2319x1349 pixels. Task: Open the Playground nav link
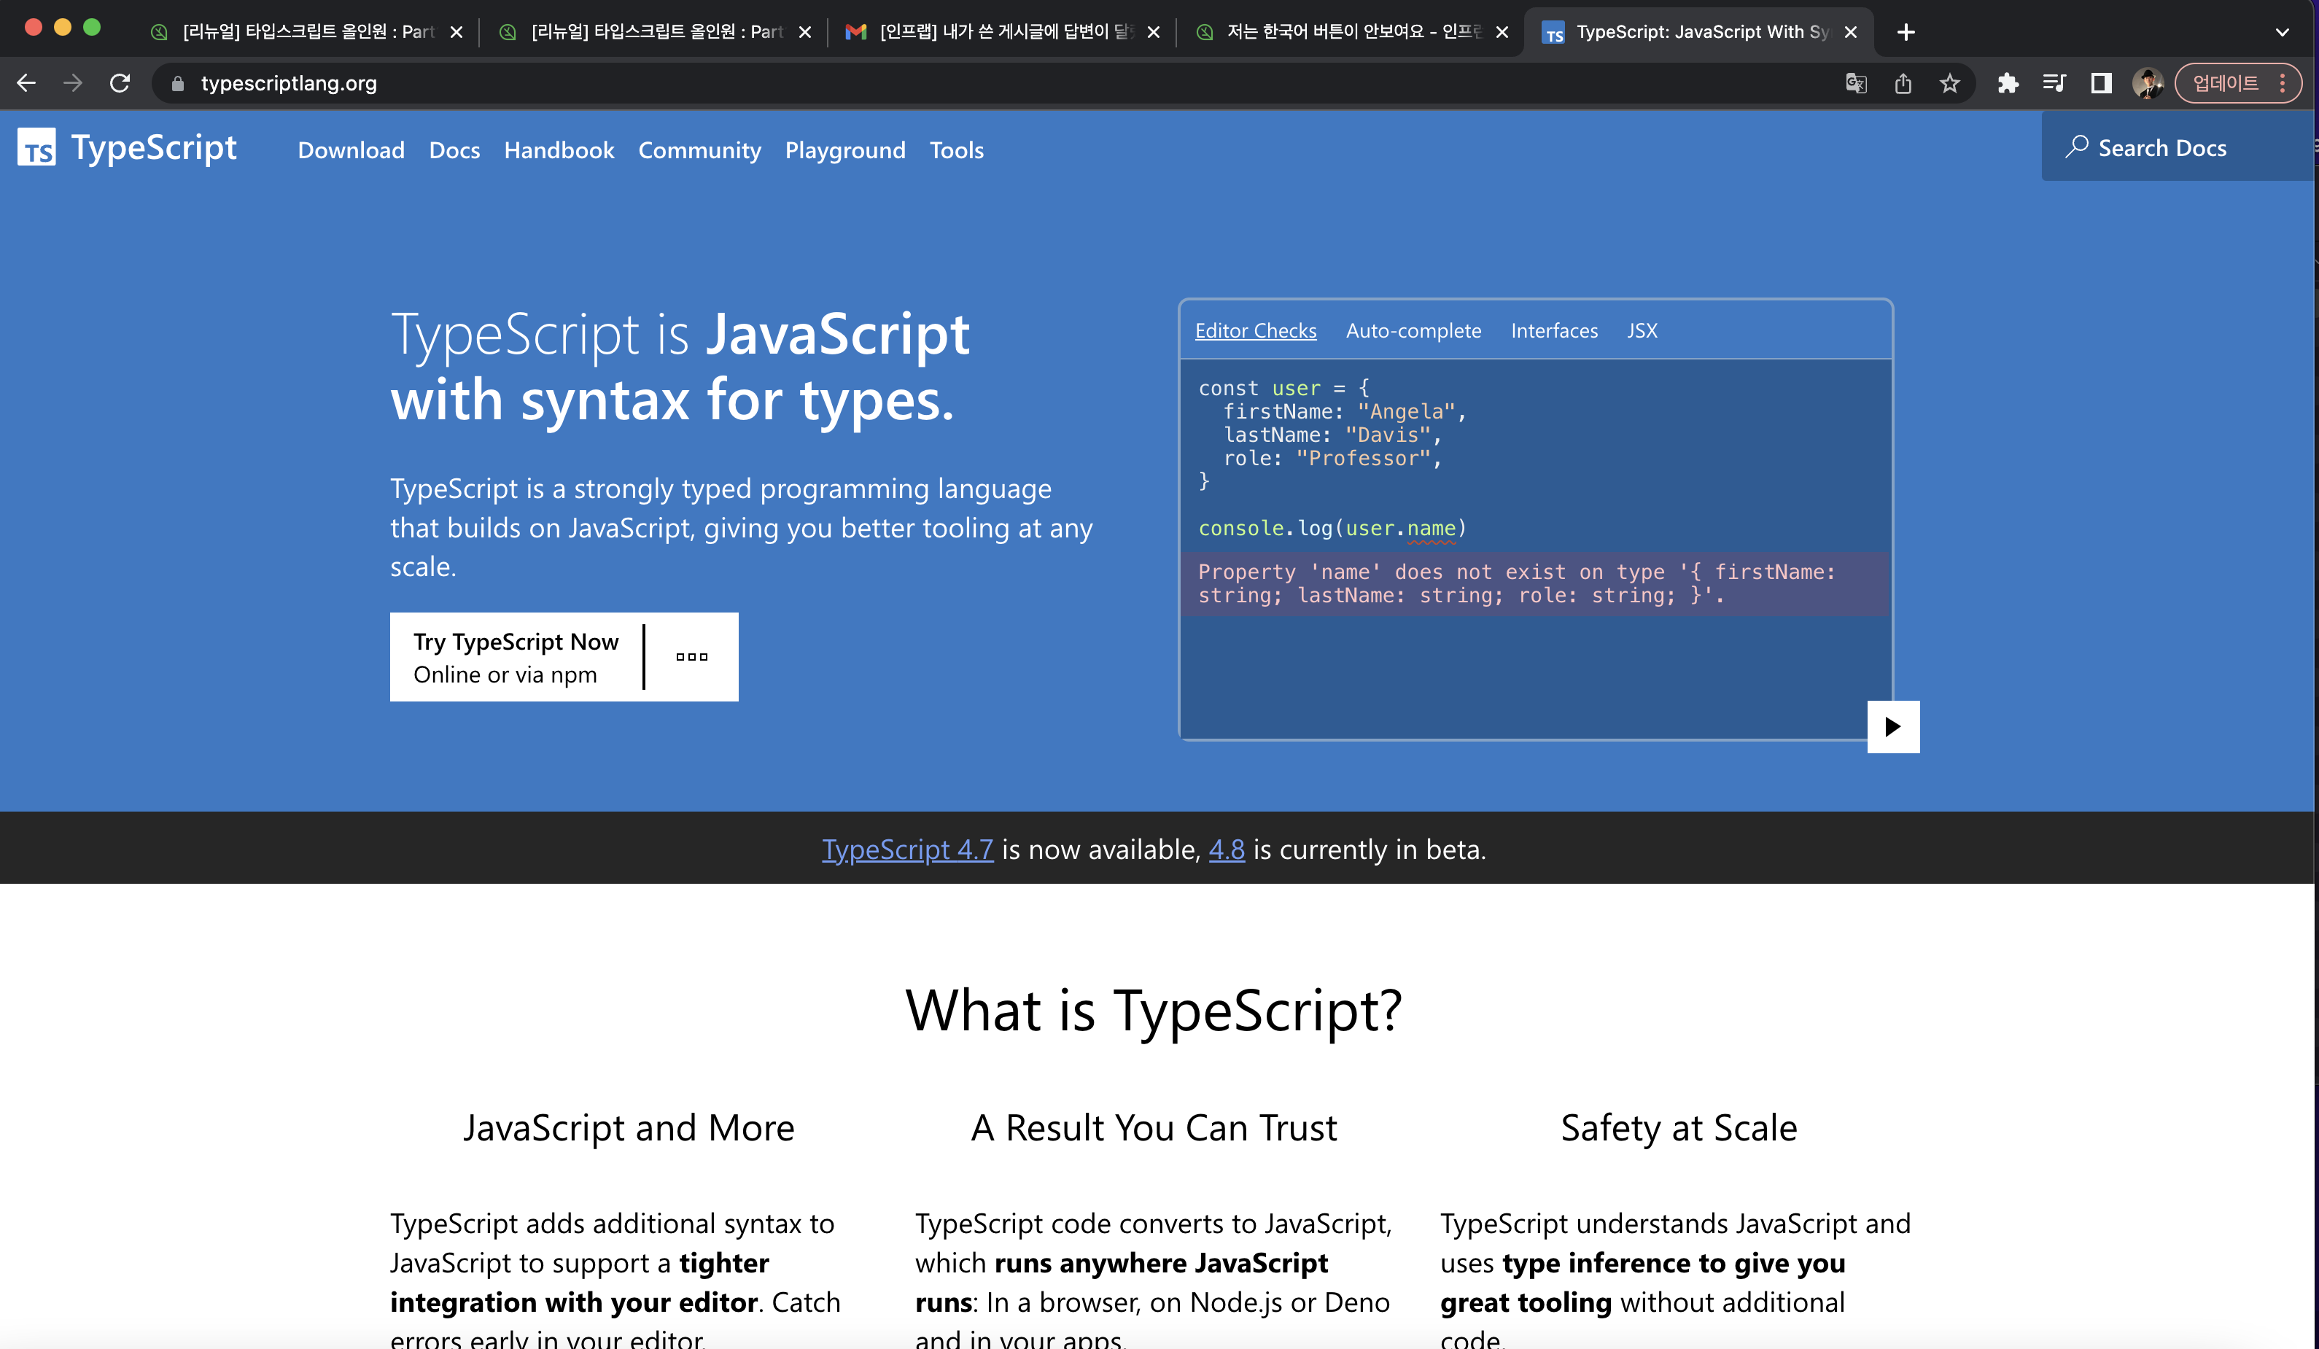tap(844, 150)
